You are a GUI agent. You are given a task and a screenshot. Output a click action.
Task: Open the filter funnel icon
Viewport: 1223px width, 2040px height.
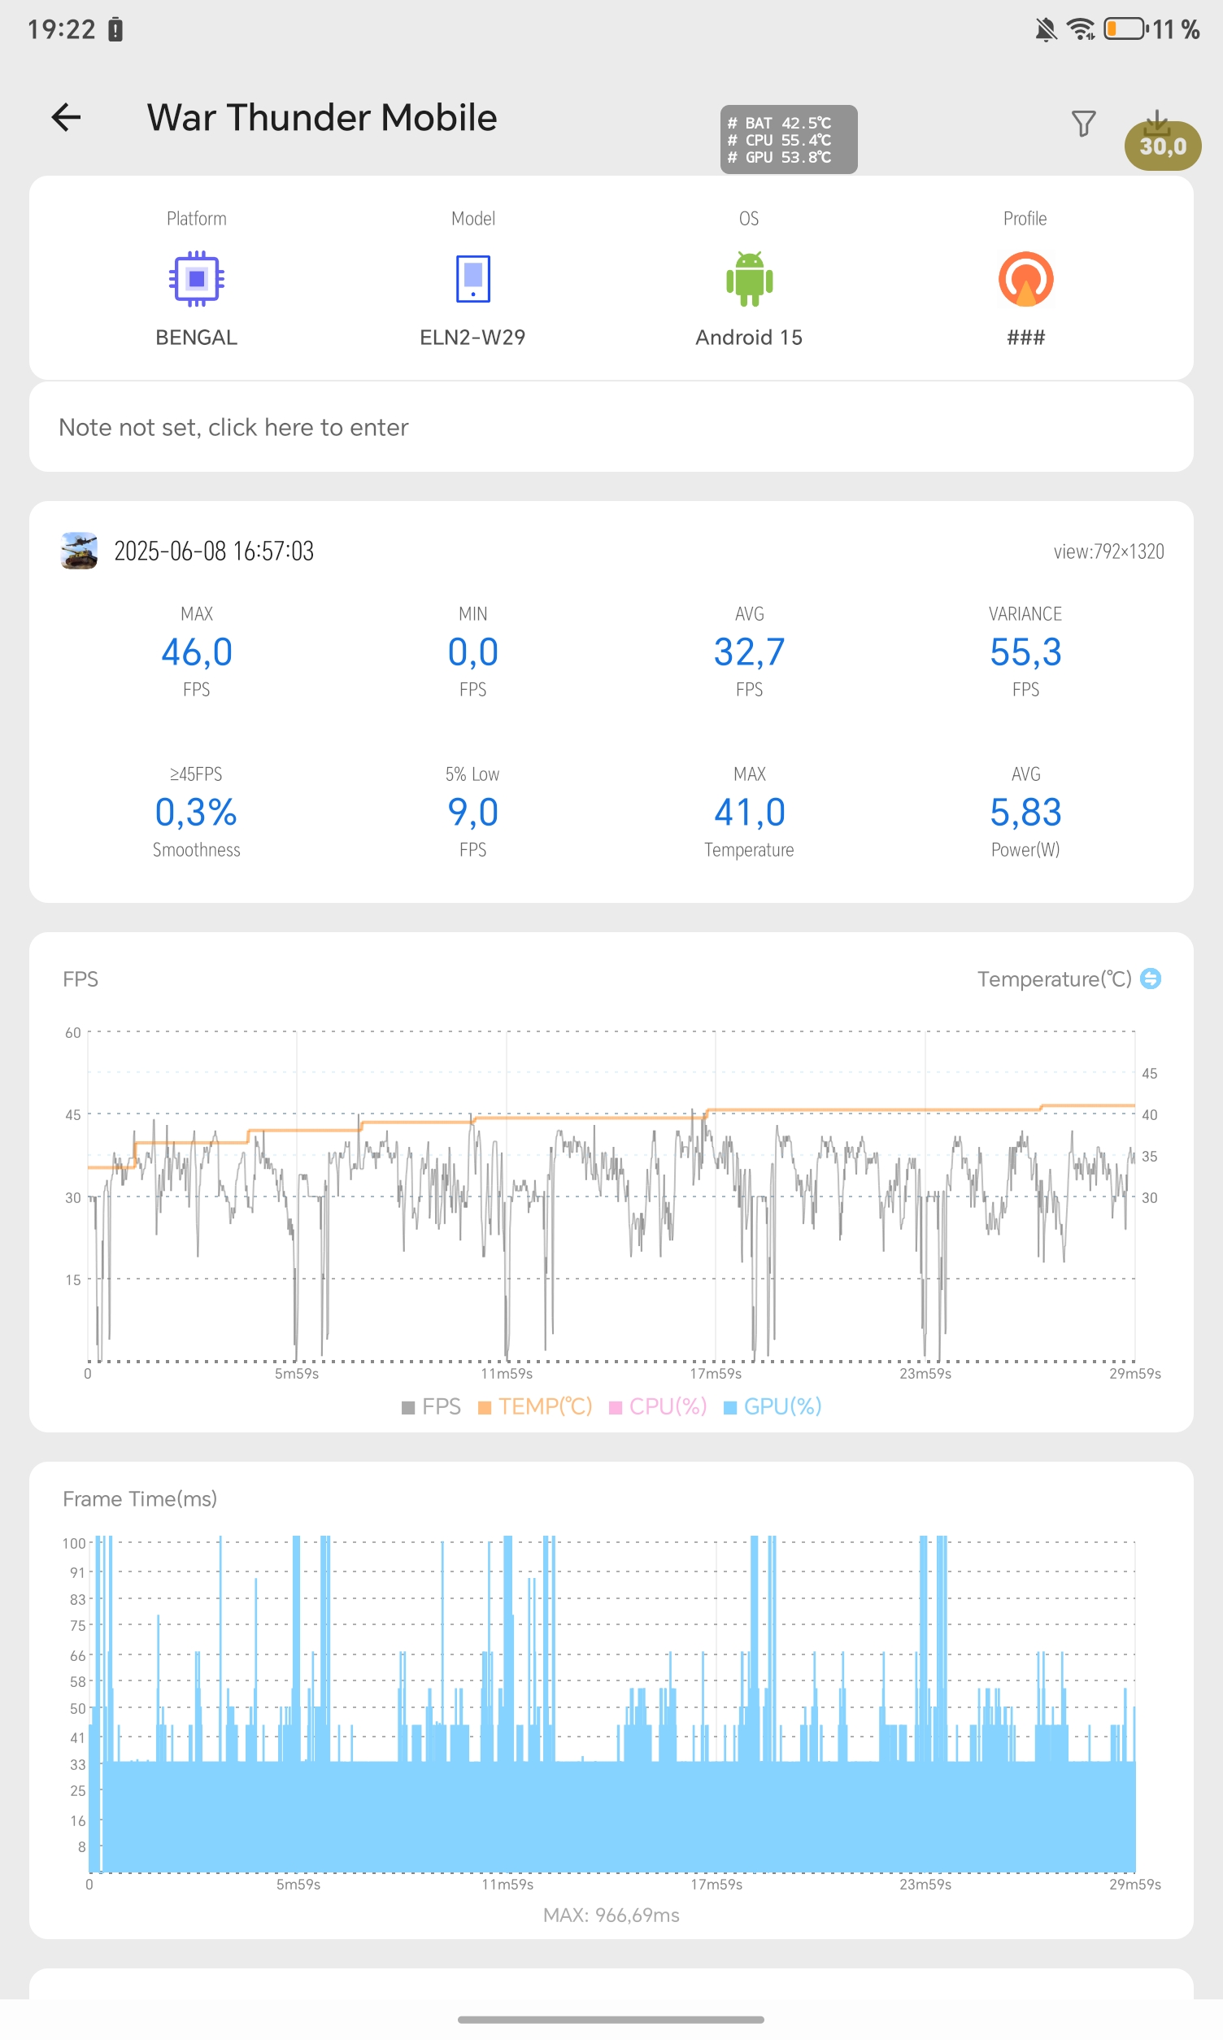pos(1083,124)
